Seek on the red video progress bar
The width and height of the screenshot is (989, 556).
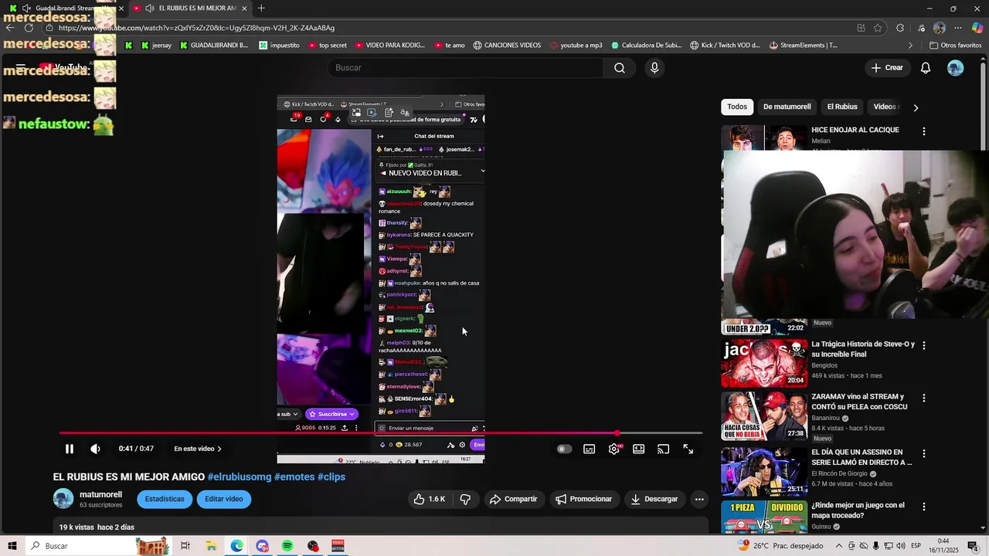tap(380, 433)
